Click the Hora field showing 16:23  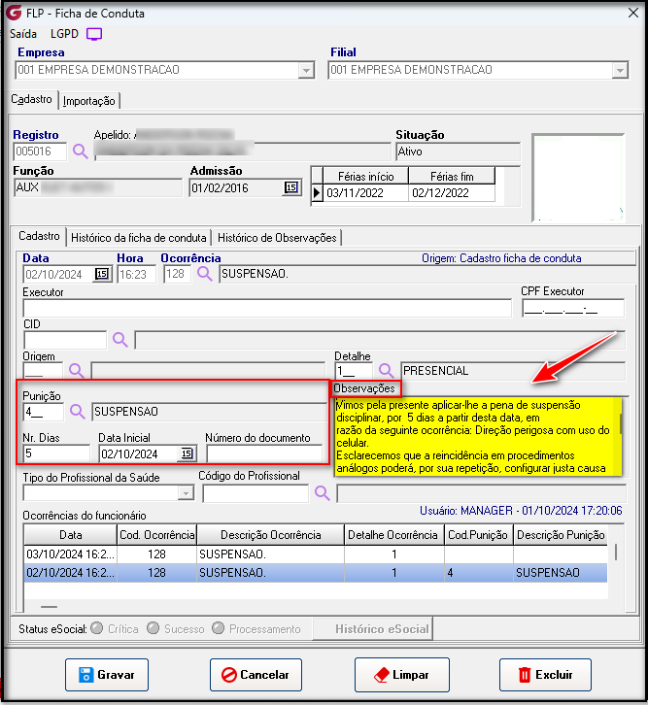[136, 274]
